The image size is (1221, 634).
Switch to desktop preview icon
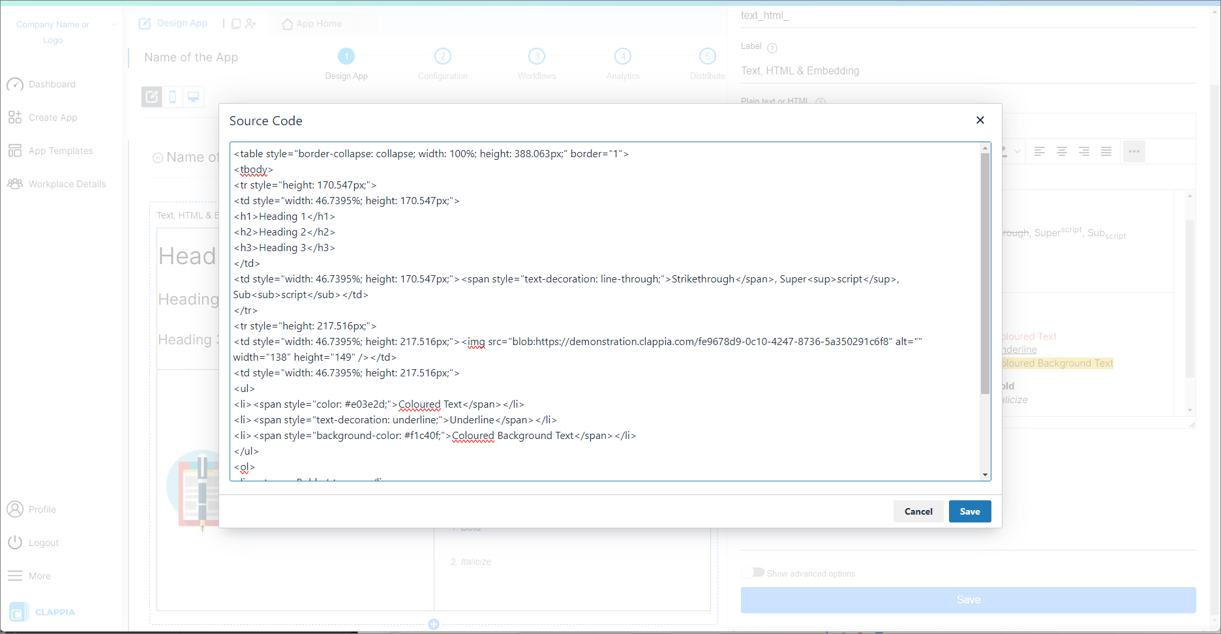click(x=193, y=96)
